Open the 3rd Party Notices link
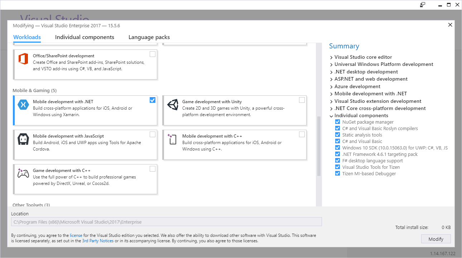The height and width of the screenshot is (258, 462). pyautogui.click(x=98, y=241)
